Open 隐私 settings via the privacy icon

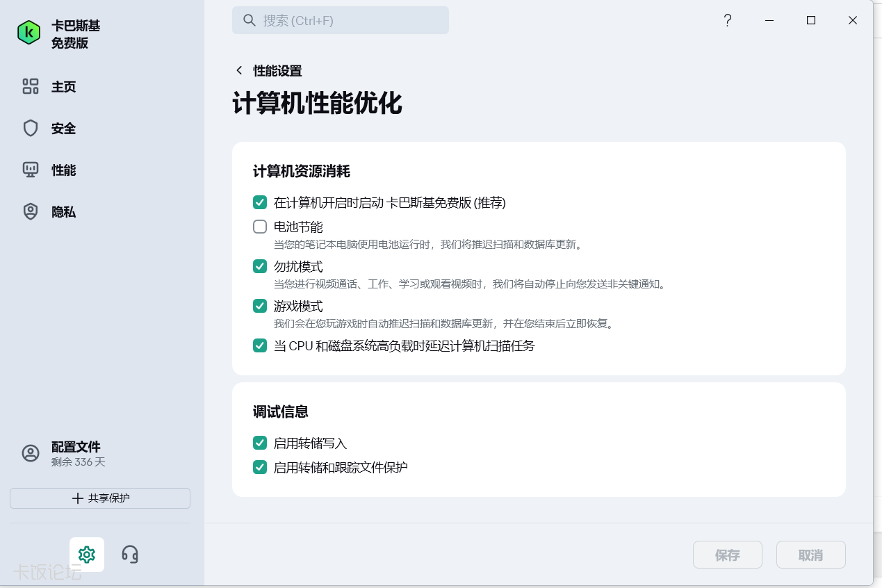(x=30, y=211)
